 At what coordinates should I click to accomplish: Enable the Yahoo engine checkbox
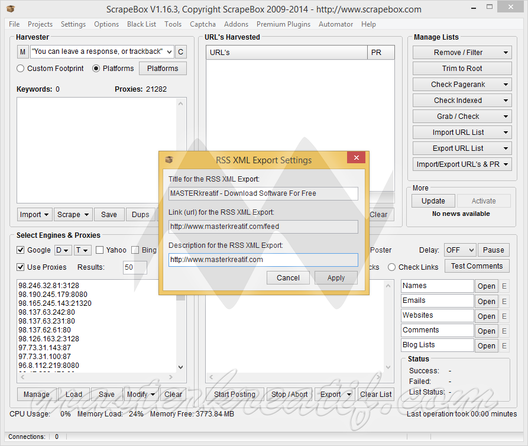tap(99, 250)
